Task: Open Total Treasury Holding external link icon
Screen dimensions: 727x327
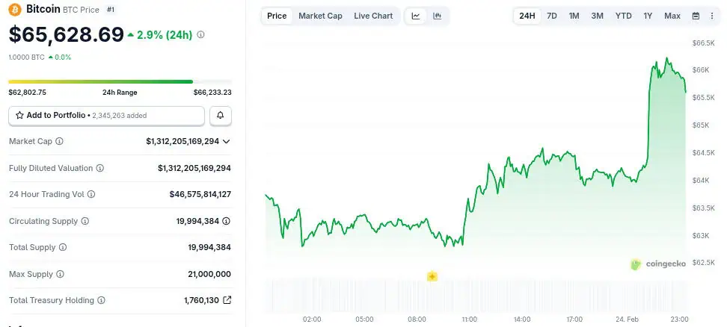Action: (227, 300)
